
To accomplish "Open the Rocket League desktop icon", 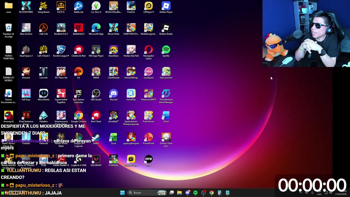I will [61, 51].
